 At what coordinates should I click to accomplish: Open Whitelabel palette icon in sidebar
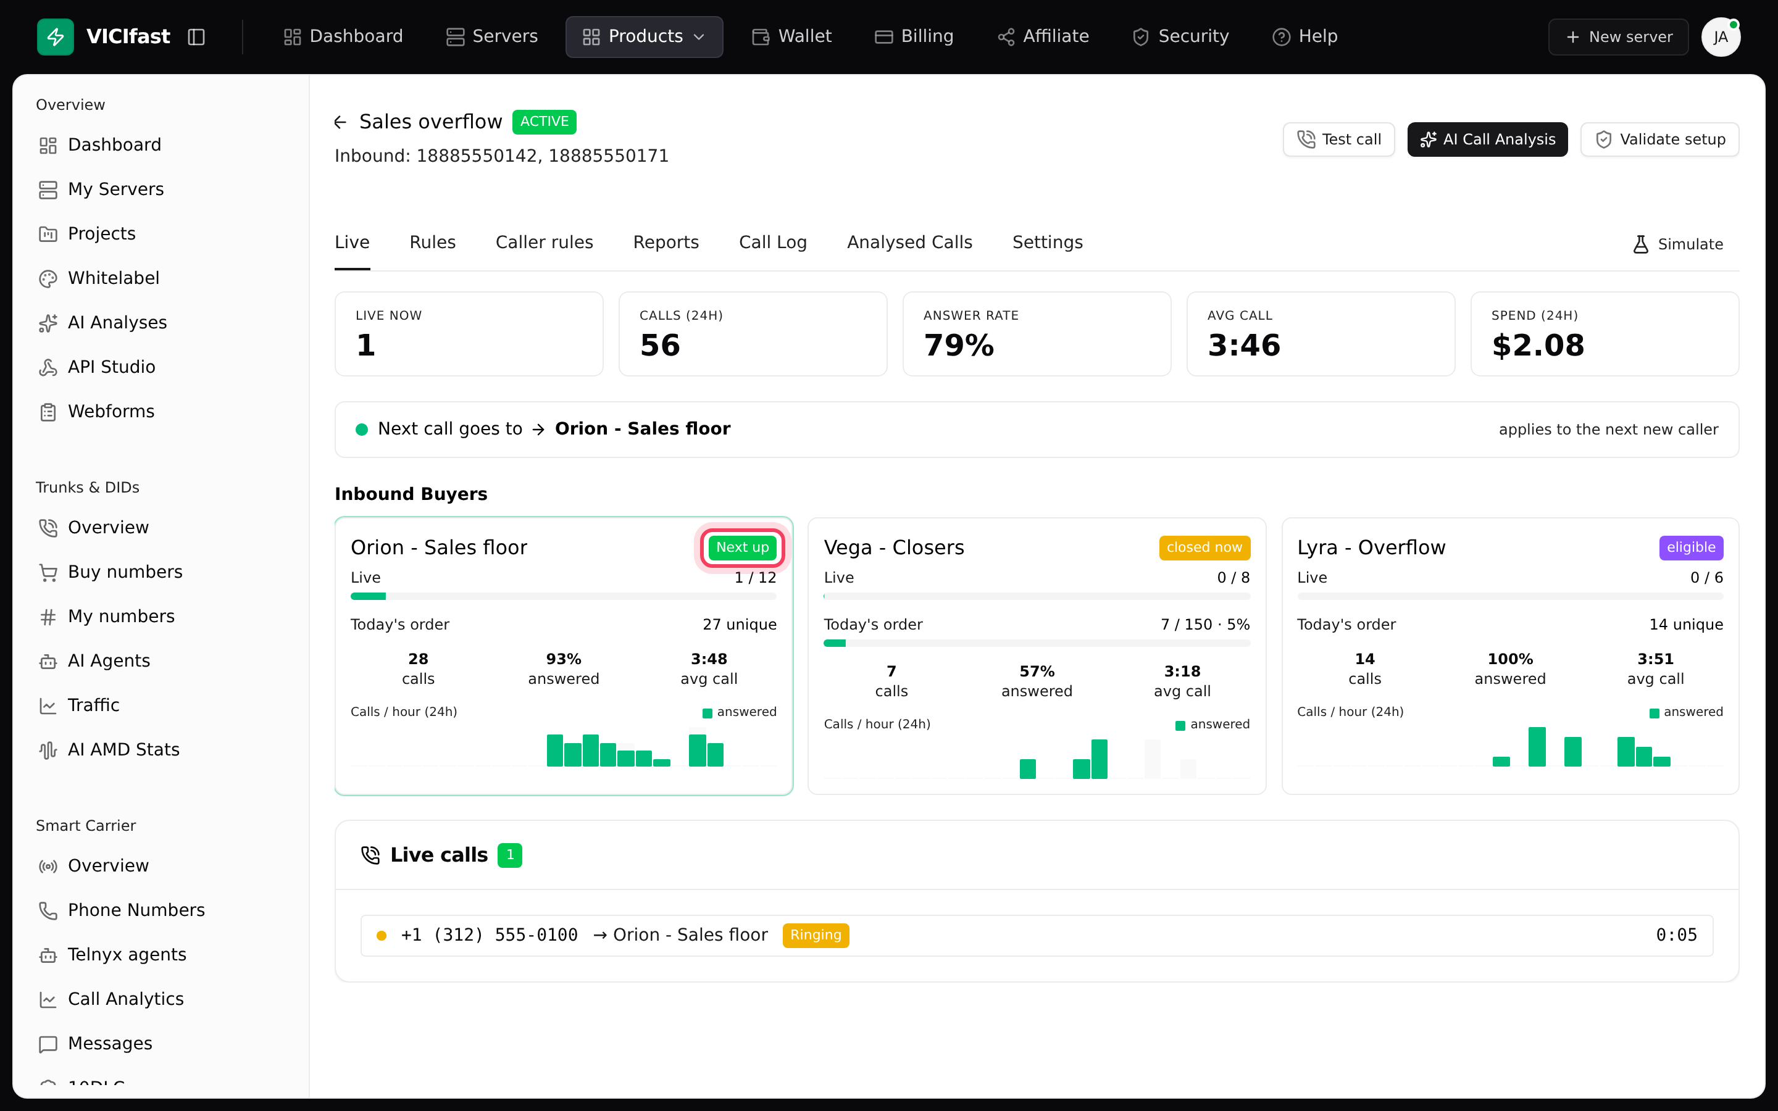coord(48,278)
